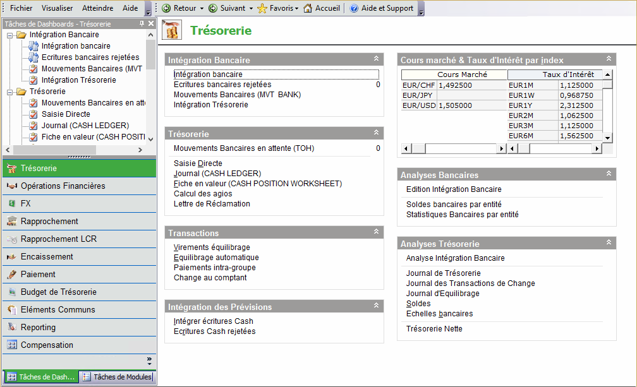The height and width of the screenshot is (387, 637).
Task: Open the Retour history dropdown arrow
Action: 202,9
